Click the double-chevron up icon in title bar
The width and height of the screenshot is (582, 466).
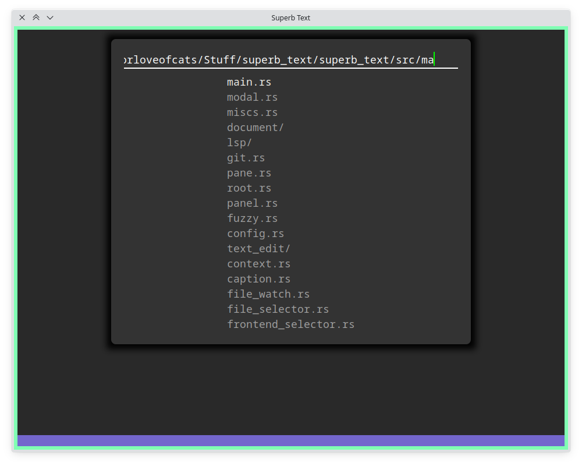click(x=36, y=17)
